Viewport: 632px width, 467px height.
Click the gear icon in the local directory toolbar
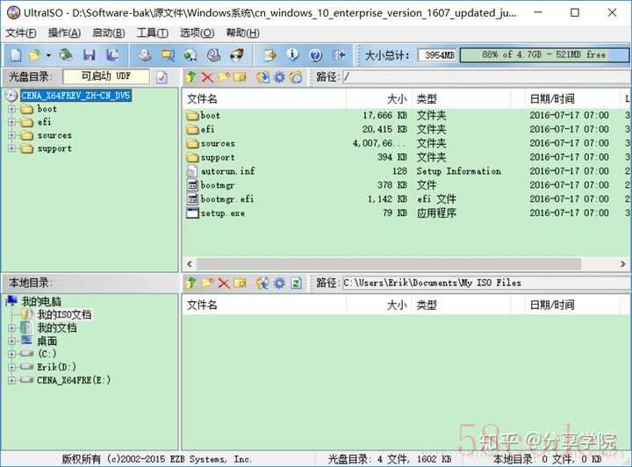[x=279, y=283]
